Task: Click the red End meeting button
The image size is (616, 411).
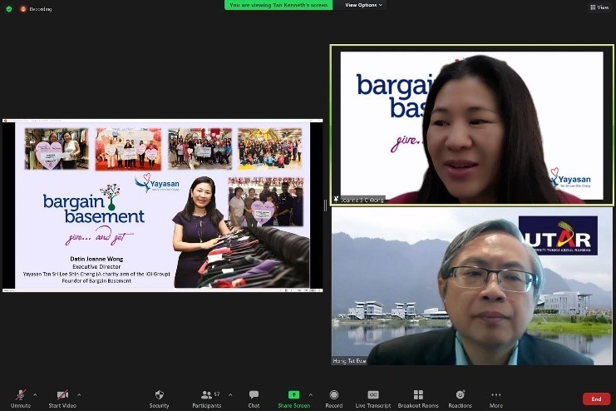Action: coord(596,399)
